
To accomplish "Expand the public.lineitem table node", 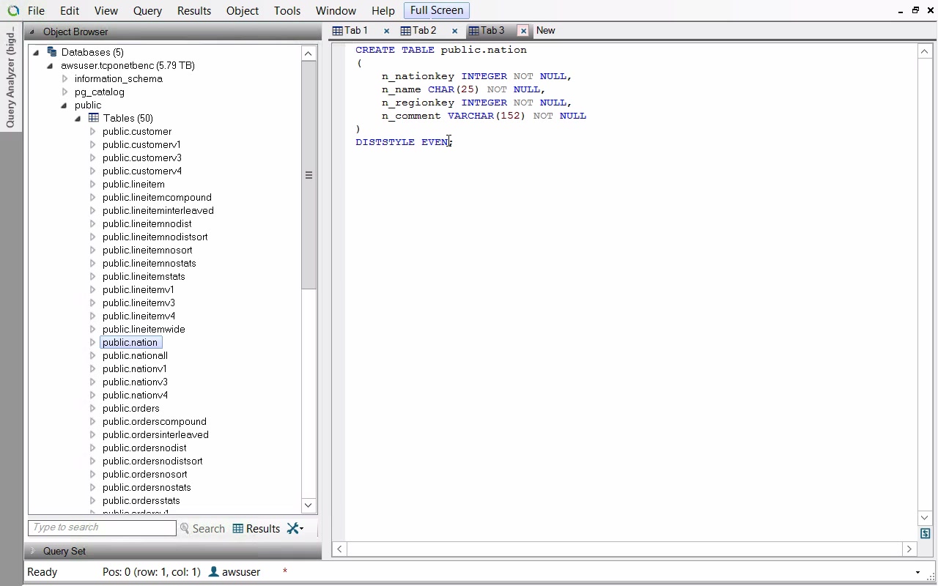I will [92, 184].
